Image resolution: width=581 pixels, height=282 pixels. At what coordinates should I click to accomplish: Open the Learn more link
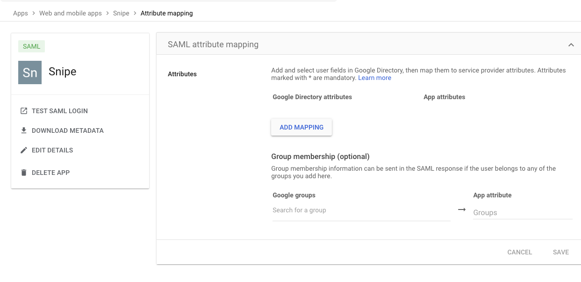(x=375, y=78)
